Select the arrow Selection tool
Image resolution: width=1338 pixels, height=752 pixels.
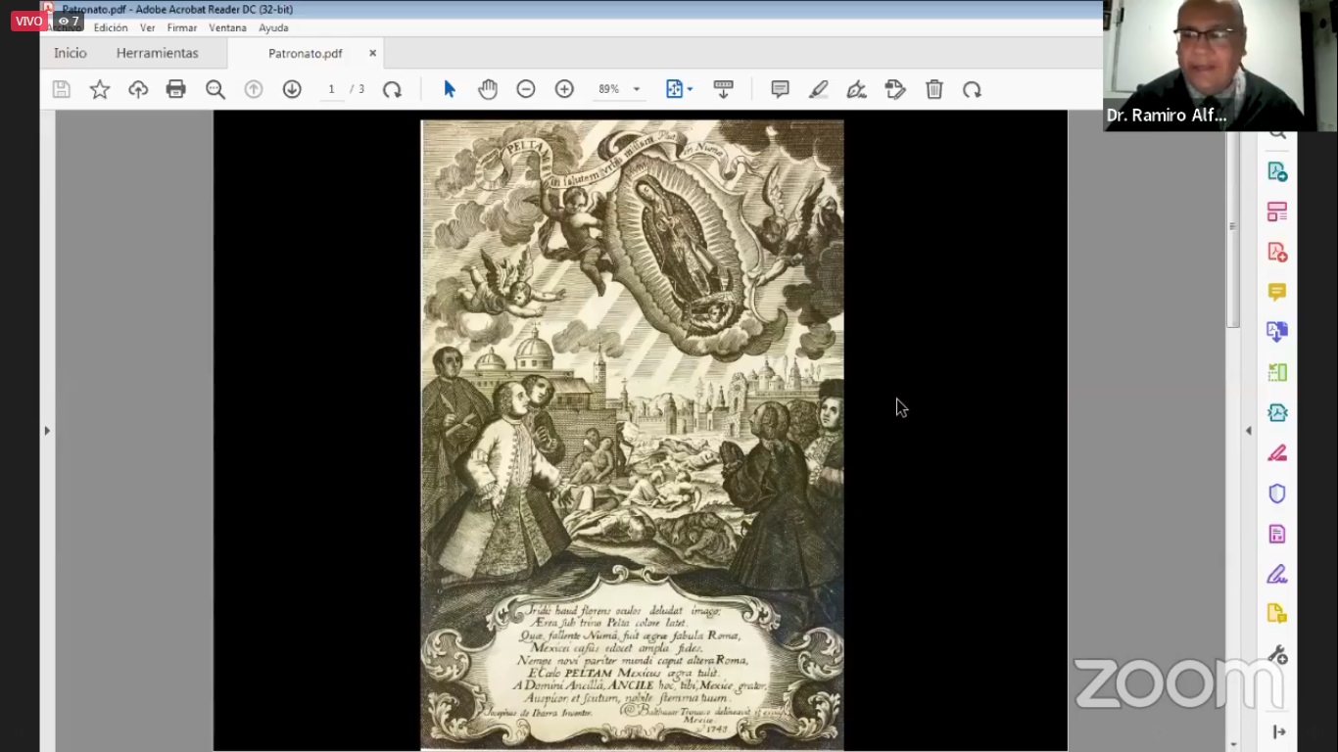[x=450, y=89]
